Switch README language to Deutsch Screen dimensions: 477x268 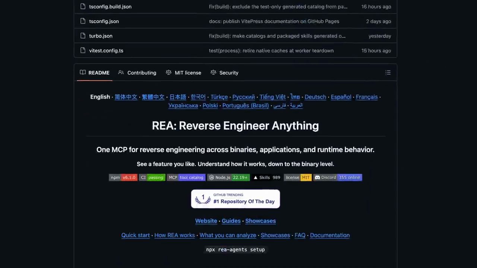(315, 97)
